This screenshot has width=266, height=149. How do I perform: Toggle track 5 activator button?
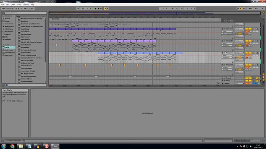click(248, 65)
